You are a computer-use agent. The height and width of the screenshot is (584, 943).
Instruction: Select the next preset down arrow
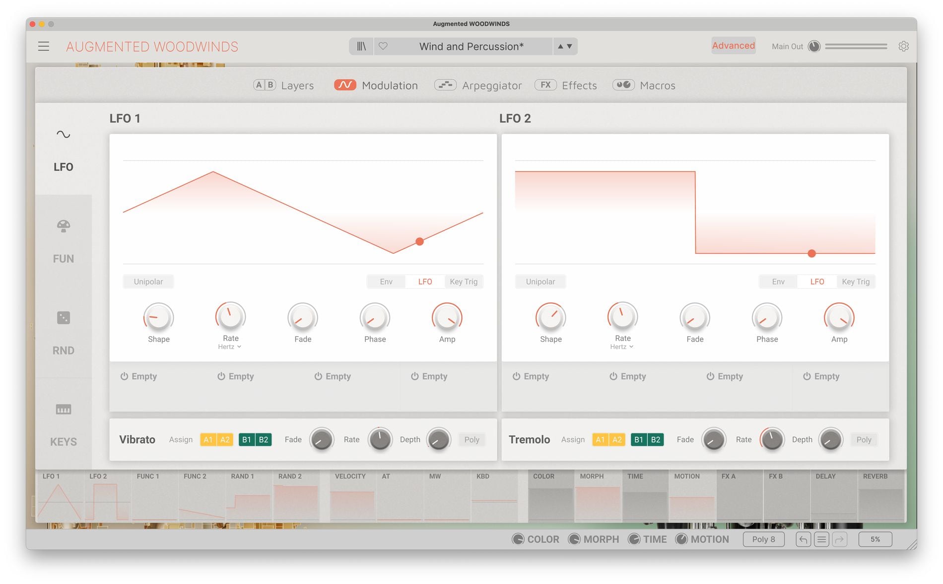point(570,46)
